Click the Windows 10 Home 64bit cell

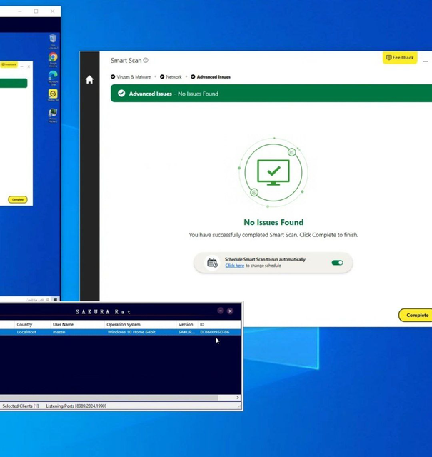coord(131,332)
